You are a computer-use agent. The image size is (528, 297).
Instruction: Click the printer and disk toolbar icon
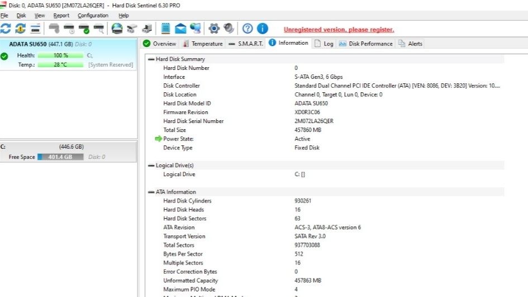coord(147,29)
